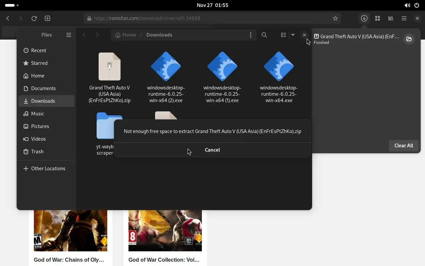Open God of War Collection link

[164, 260]
